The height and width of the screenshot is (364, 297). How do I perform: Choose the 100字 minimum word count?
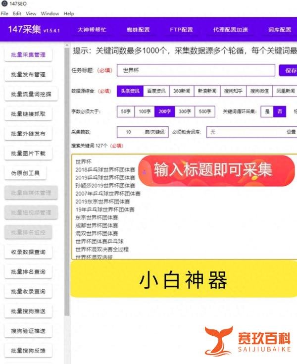(145, 111)
